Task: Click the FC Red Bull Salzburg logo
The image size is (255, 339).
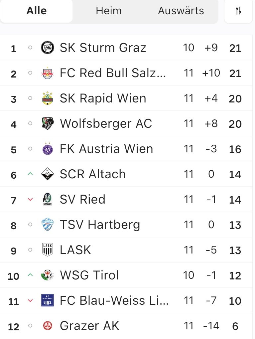Action: (47, 73)
